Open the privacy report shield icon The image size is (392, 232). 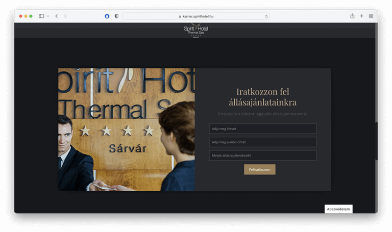pyautogui.click(x=116, y=16)
